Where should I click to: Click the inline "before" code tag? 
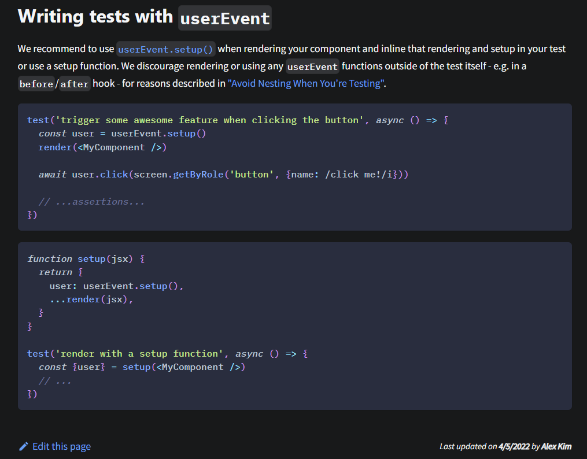[x=36, y=84]
